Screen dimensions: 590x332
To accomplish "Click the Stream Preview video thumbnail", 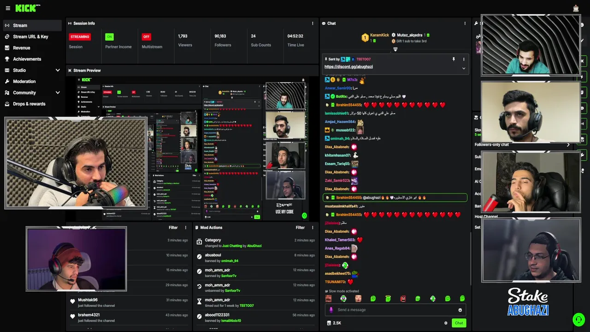I will (x=192, y=148).
